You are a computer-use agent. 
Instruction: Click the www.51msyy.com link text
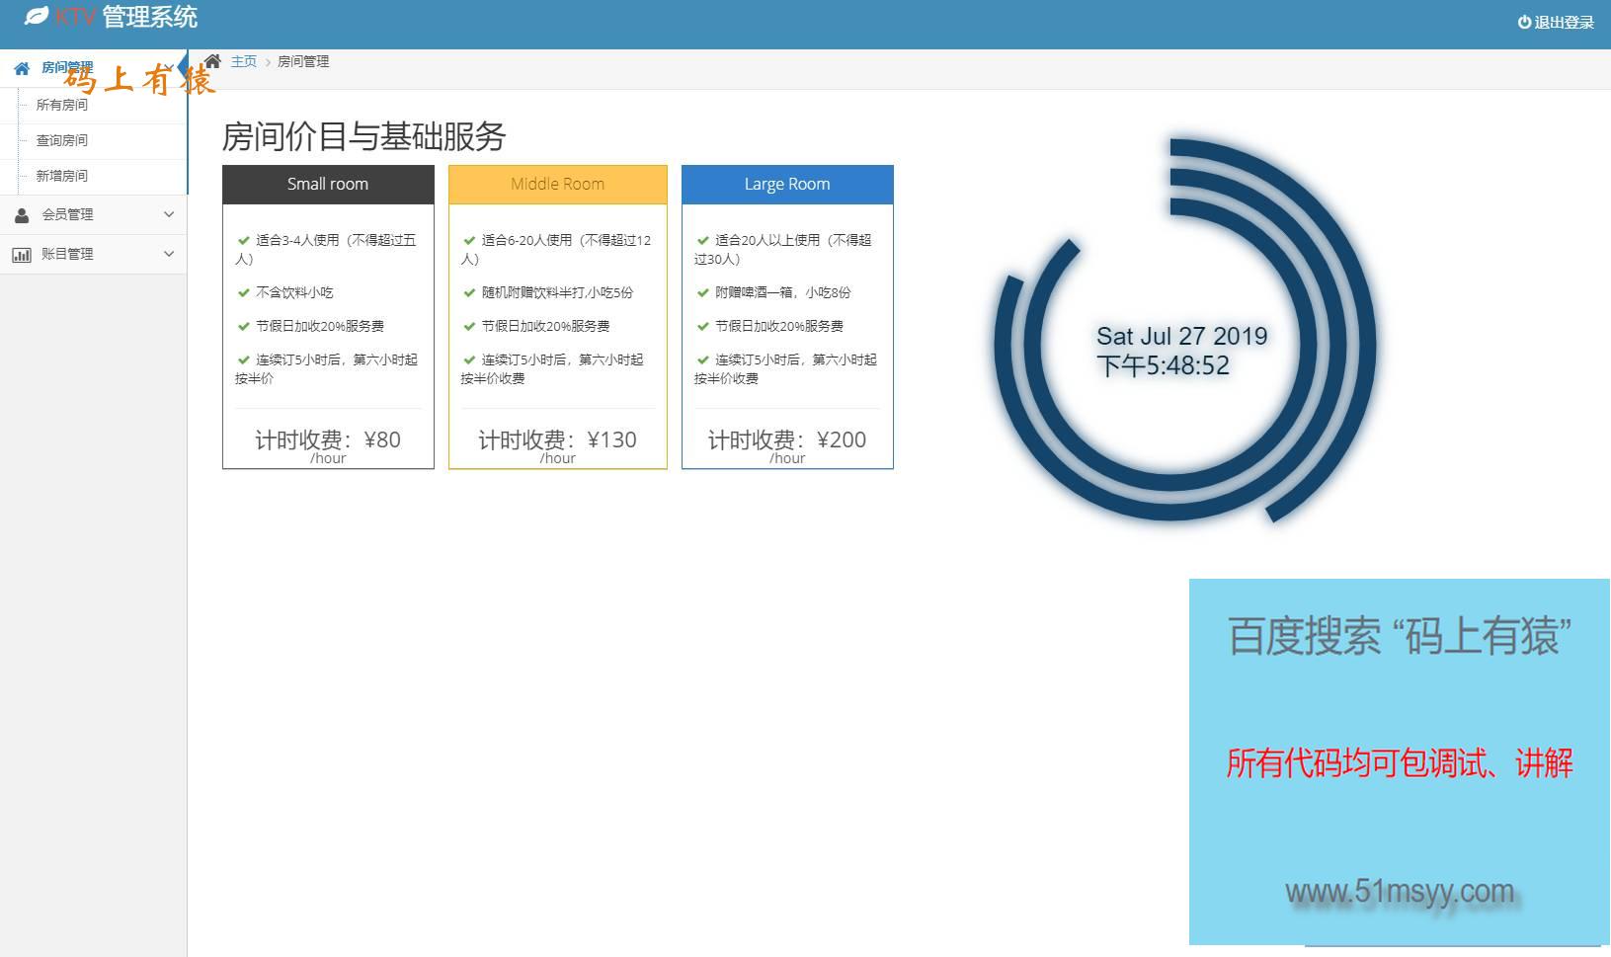click(x=1400, y=891)
